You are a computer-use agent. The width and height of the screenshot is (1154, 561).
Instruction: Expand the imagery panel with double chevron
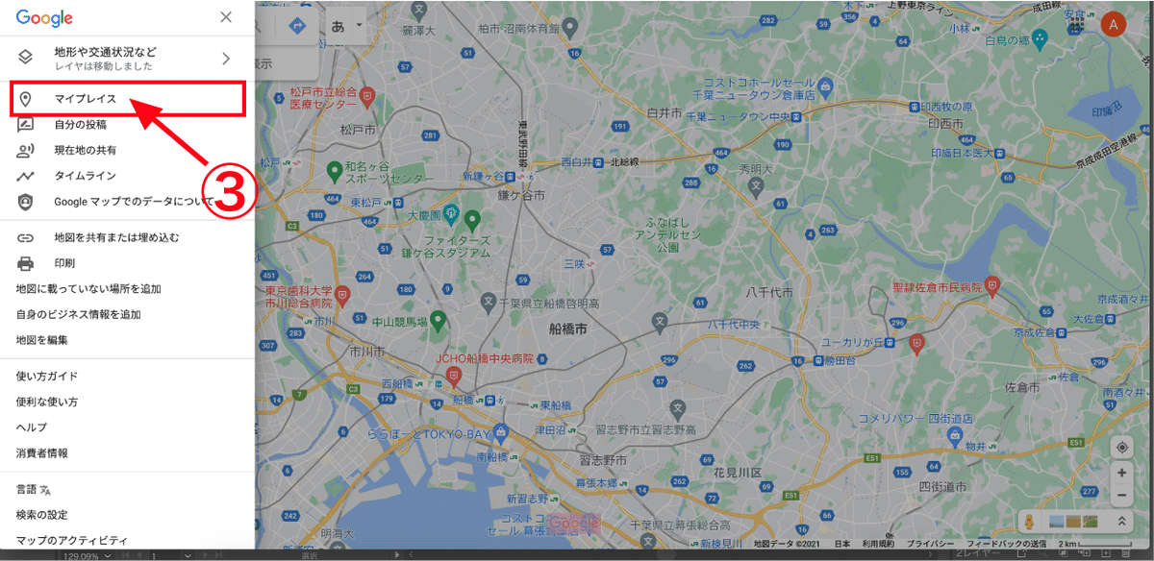(1120, 522)
